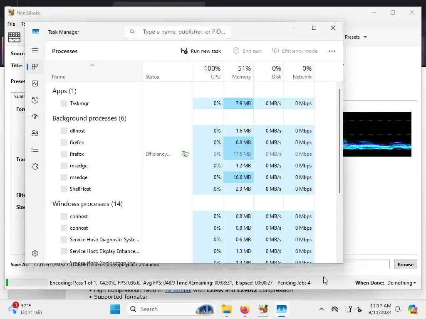Sort by Disk 0% column

pyautogui.click(x=269, y=72)
